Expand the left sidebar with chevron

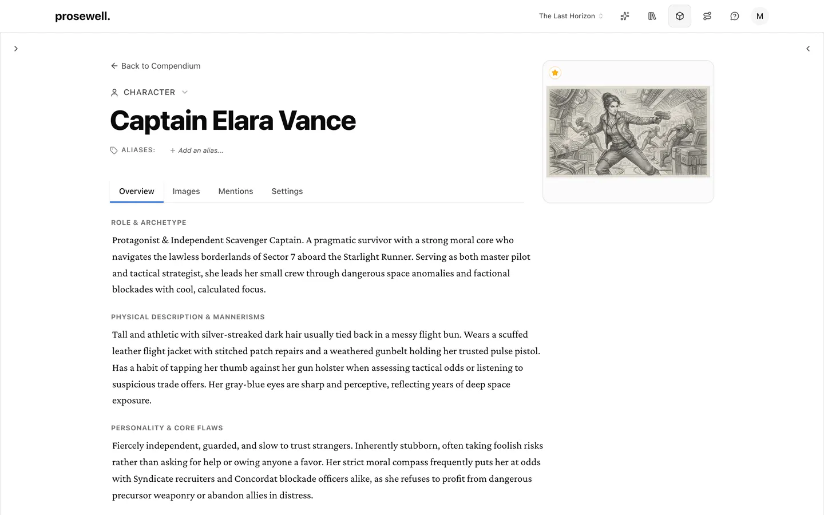click(x=16, y=49)
